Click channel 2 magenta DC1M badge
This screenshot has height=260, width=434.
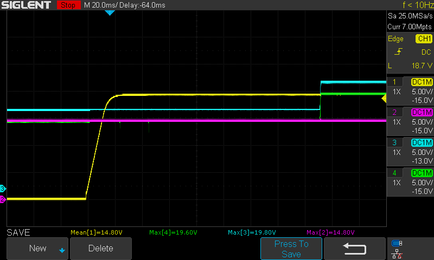(x=422, y=112)
